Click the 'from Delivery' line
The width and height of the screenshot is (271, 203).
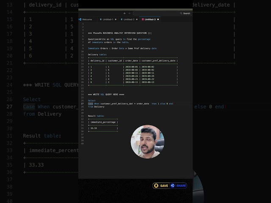pos(96,107)
